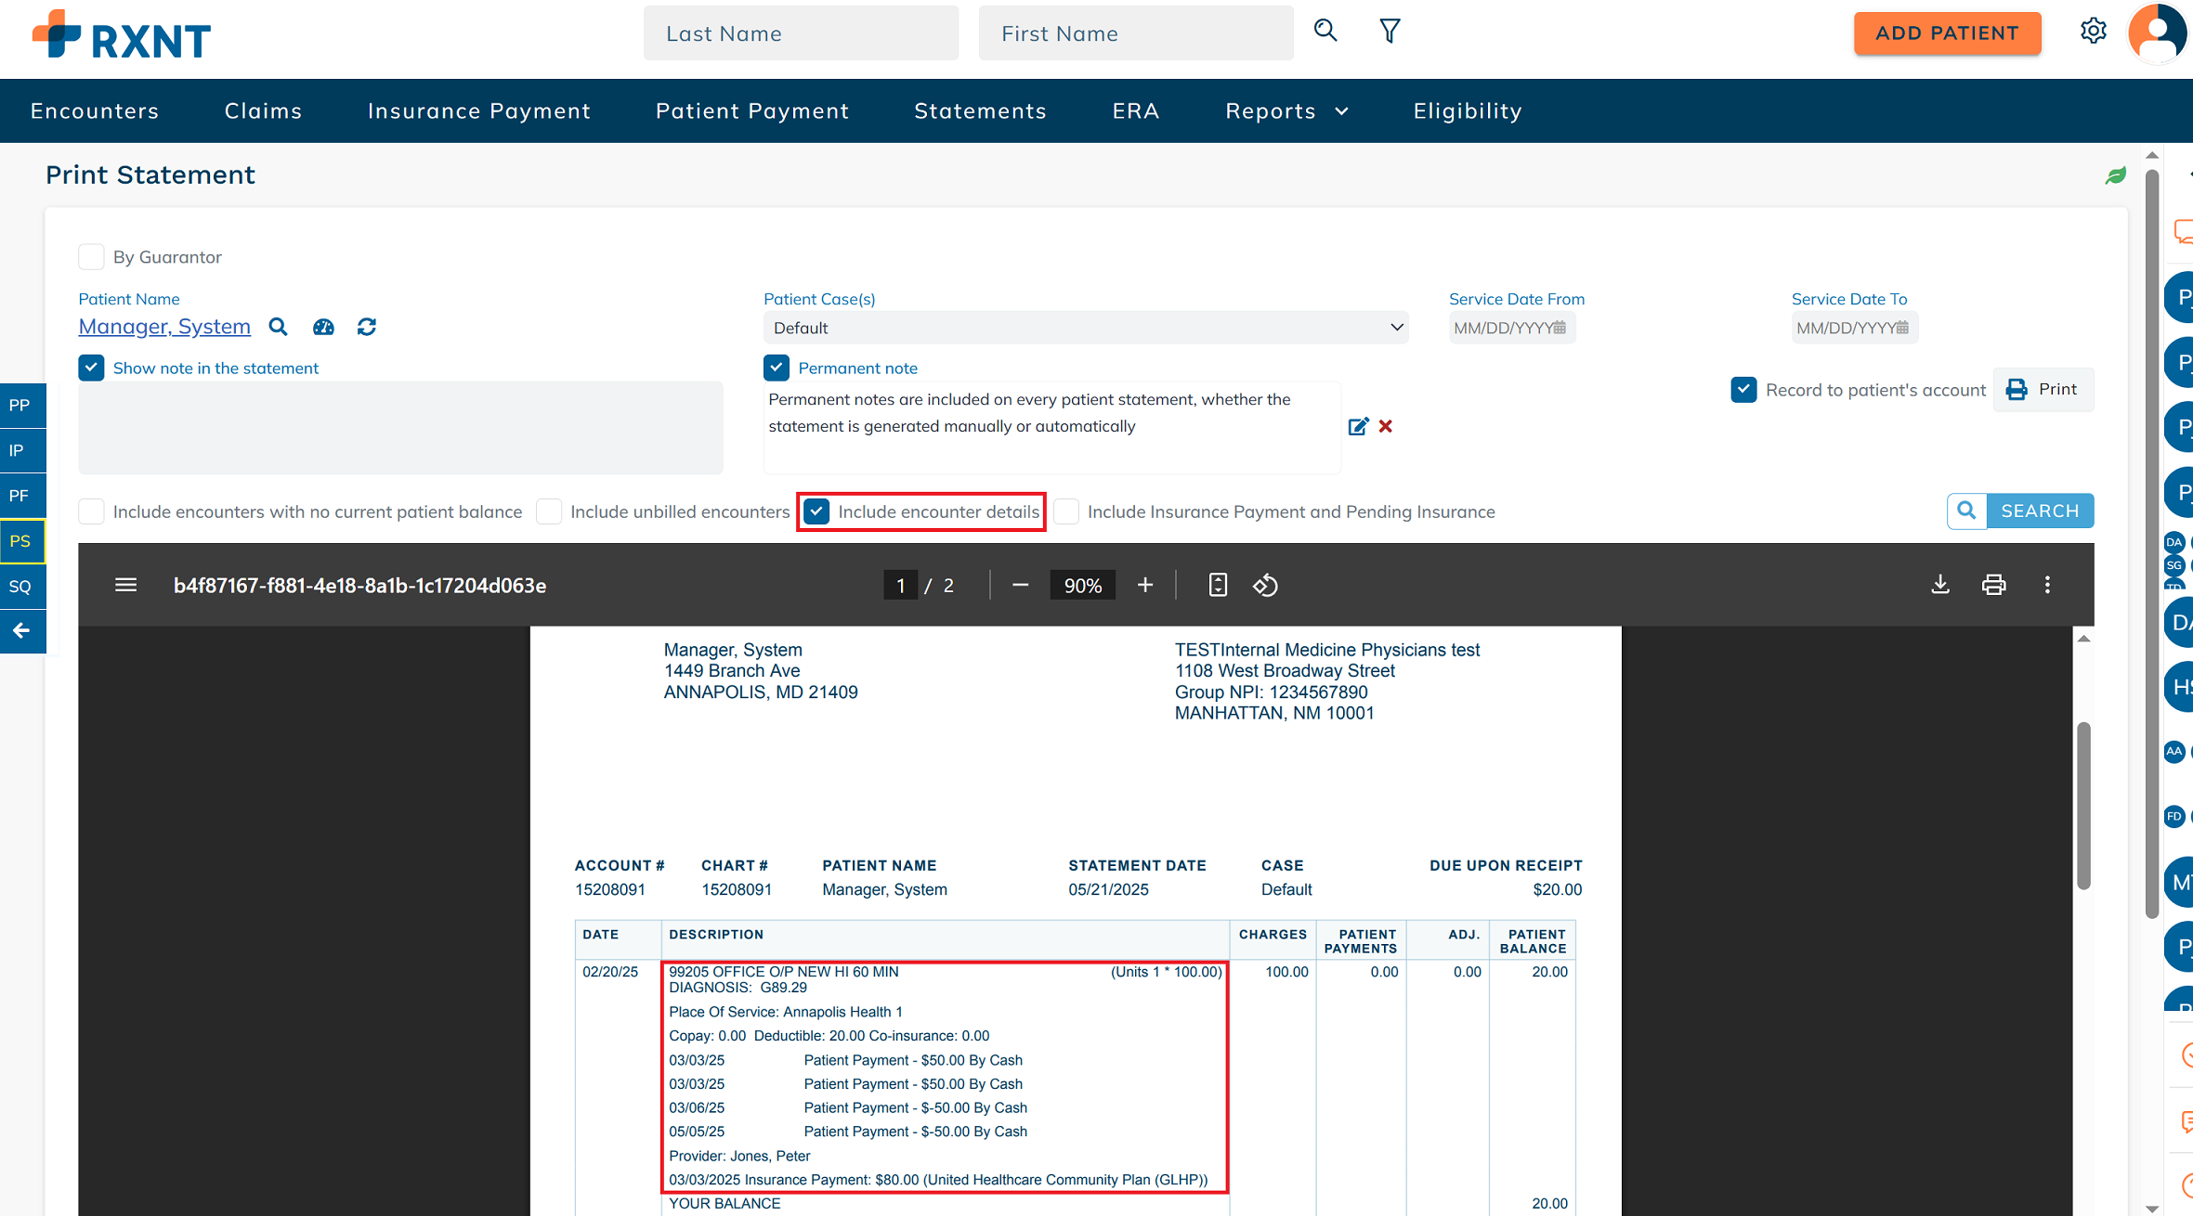Edit the permanent note with pencil icon
Viewport: 2193px width, 1216px height.
coord(1358,426)
